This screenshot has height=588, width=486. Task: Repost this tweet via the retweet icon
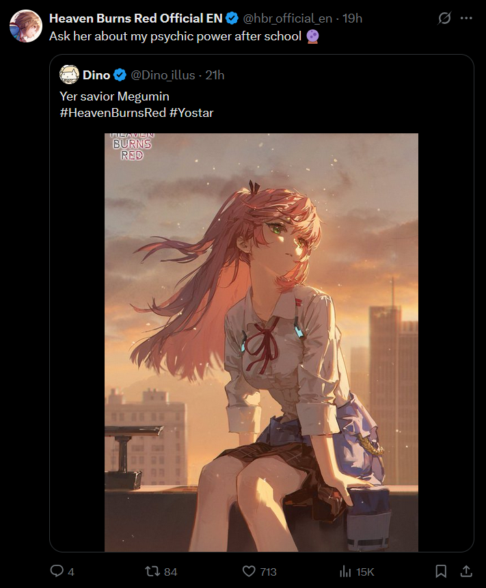pyautogui.click(x=152, y=571)
